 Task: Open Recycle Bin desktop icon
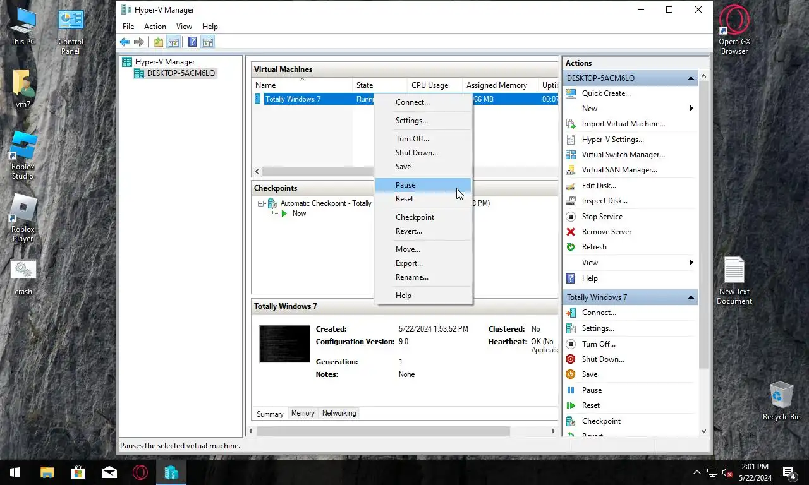782,401
